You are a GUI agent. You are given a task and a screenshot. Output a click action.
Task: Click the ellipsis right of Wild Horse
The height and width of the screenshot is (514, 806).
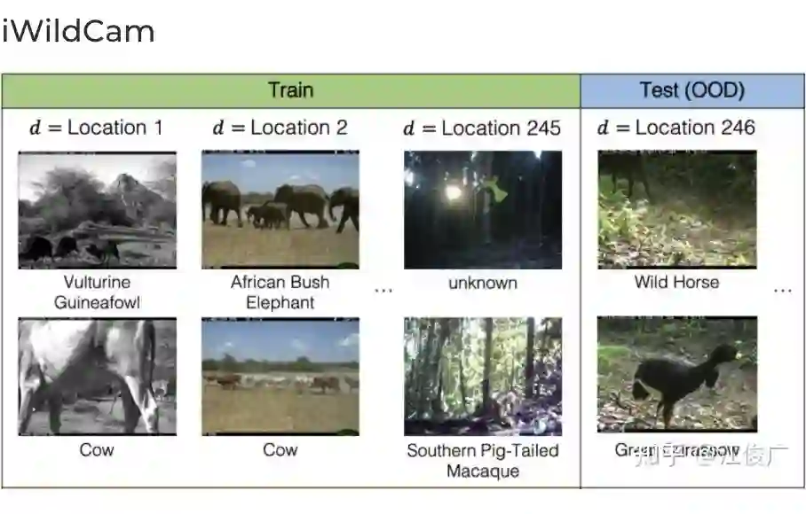pos(782,290)
